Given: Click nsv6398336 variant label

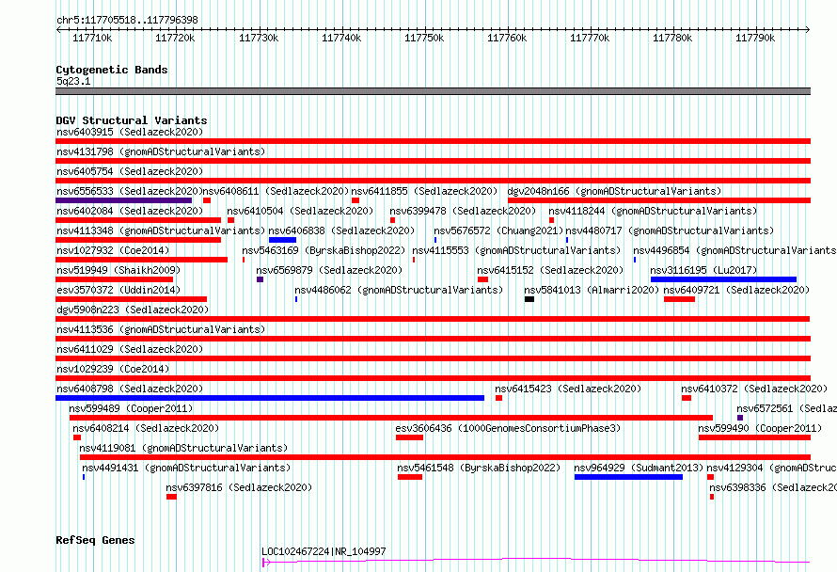Looking at the screenshot, I should point(773,487).
